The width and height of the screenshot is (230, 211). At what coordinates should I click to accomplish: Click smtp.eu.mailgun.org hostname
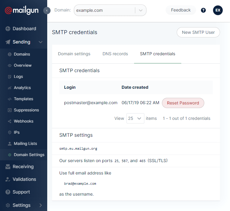[x=78, y=149]
